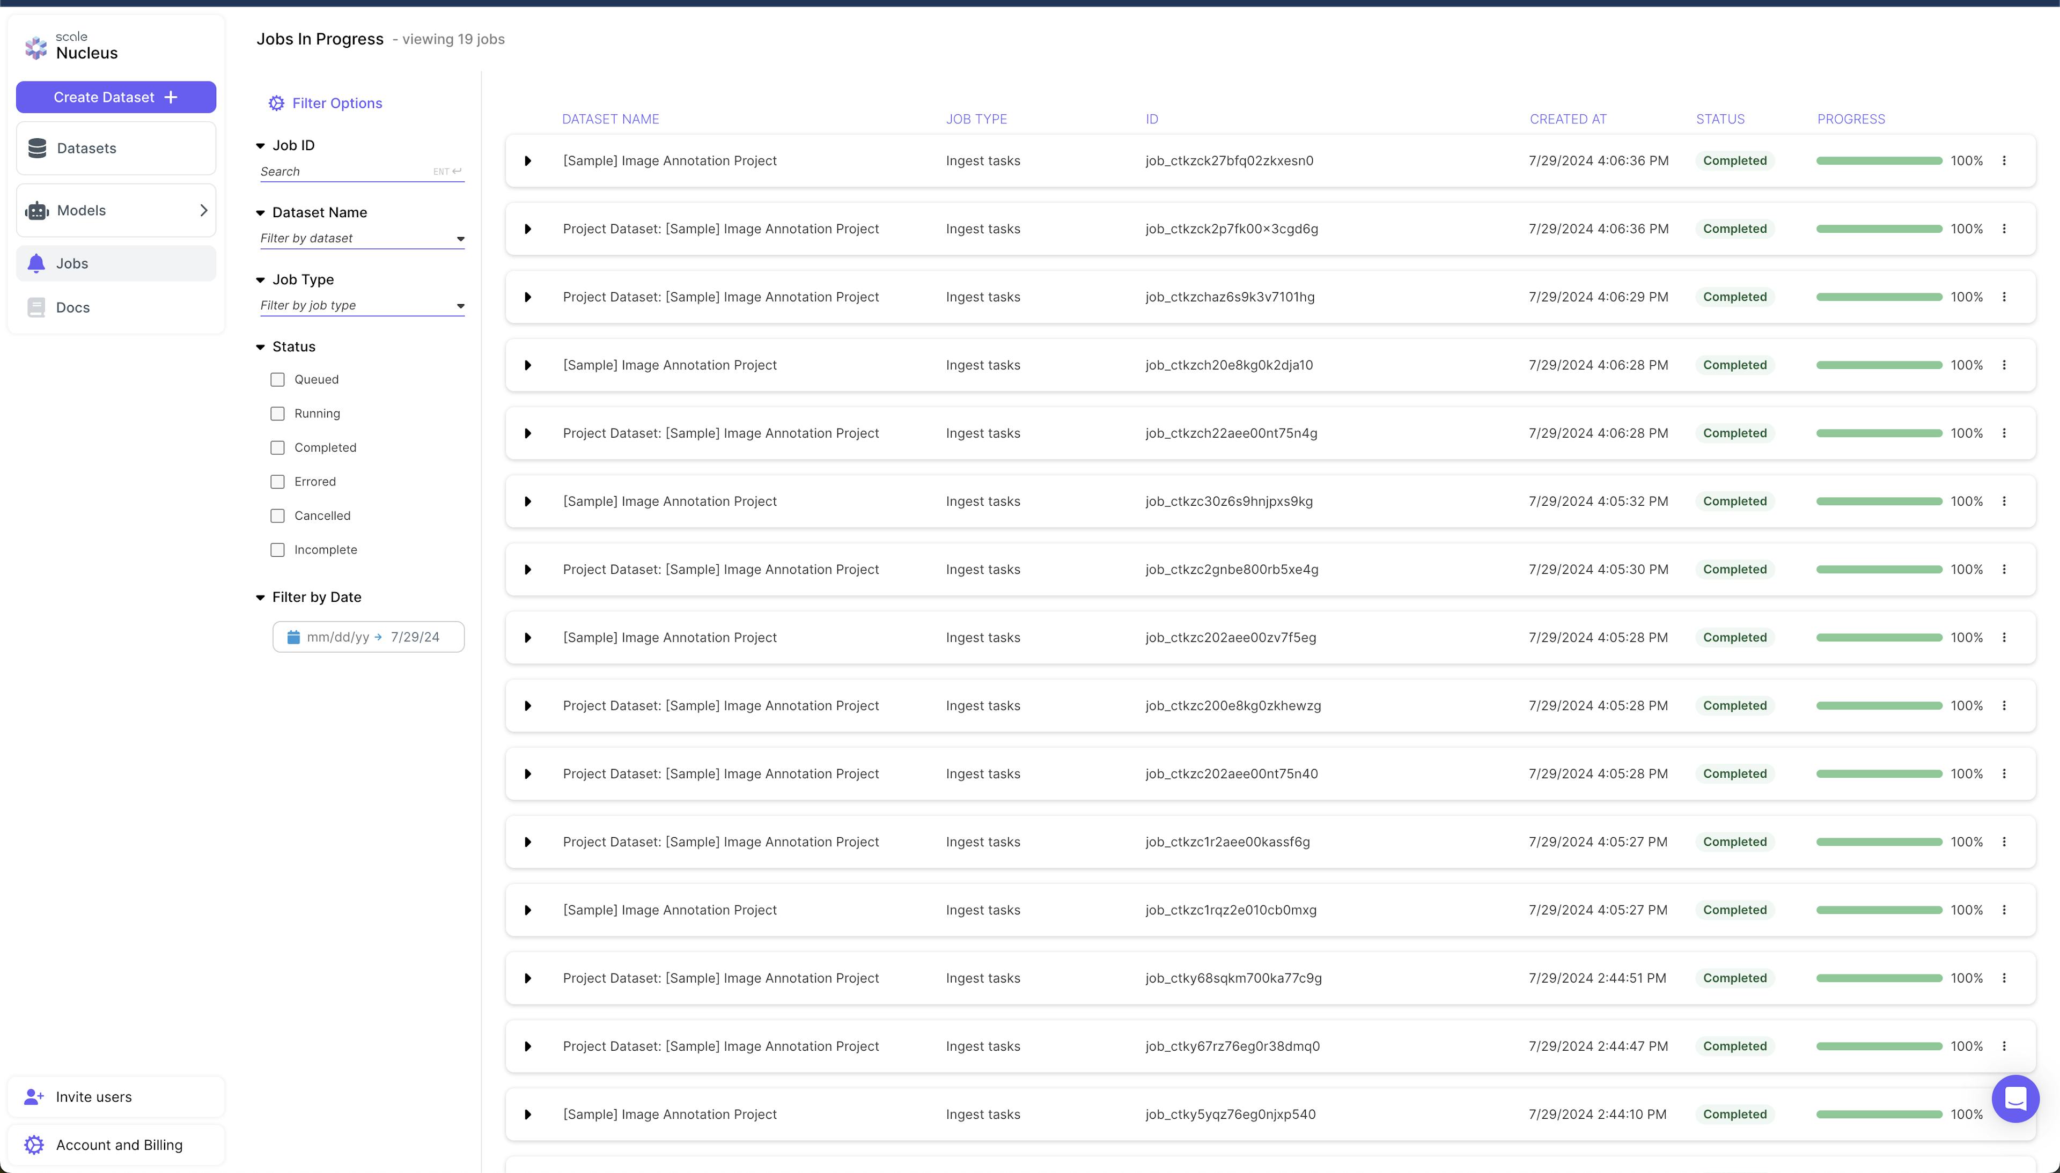
Task: Click the Filter Options gear icon
Action: [276, 103]
